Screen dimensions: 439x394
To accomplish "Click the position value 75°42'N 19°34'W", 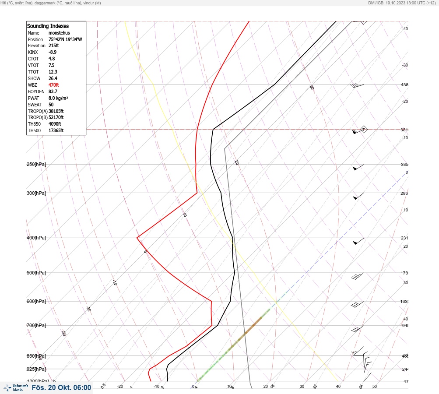I will (x=65, y=39).
